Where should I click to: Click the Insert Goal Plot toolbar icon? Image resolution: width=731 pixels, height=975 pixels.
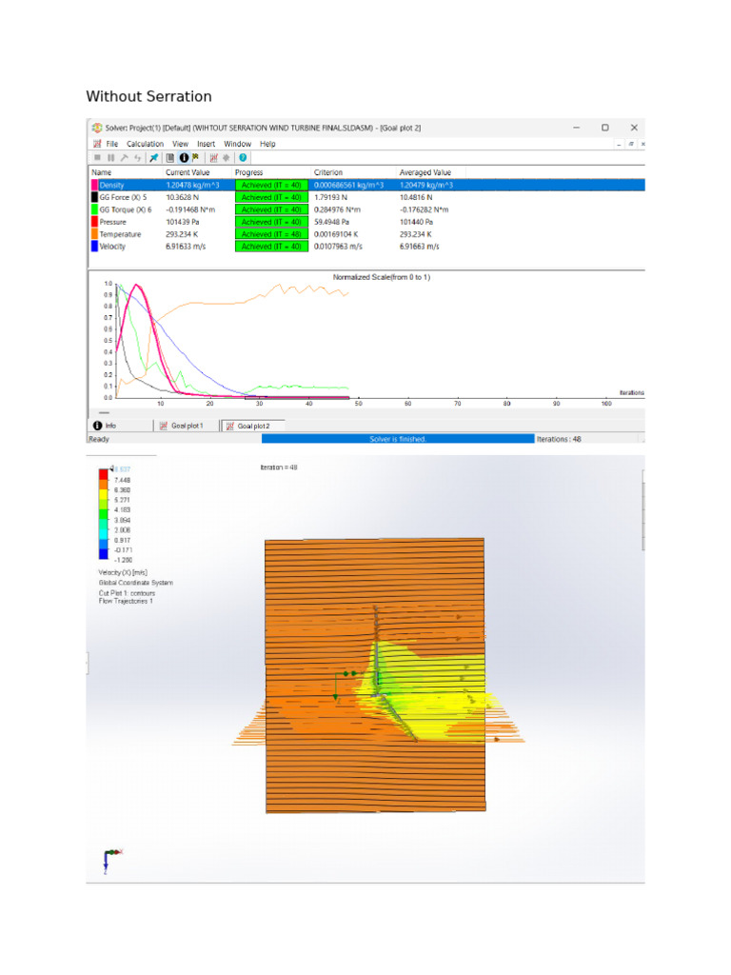(214, 158)
